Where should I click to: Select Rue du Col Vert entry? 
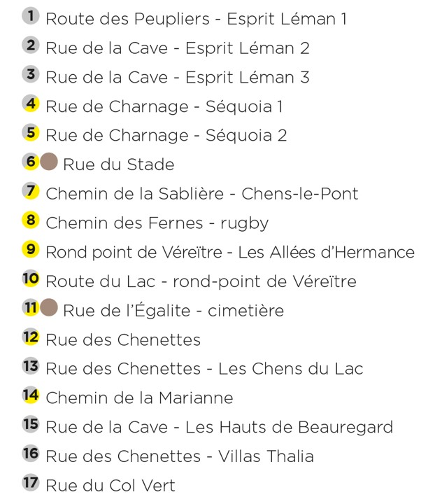[x=110, y=486]
